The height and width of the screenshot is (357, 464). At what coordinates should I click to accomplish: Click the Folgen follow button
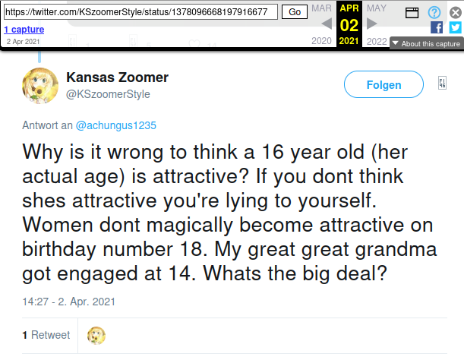pos(384,85)
